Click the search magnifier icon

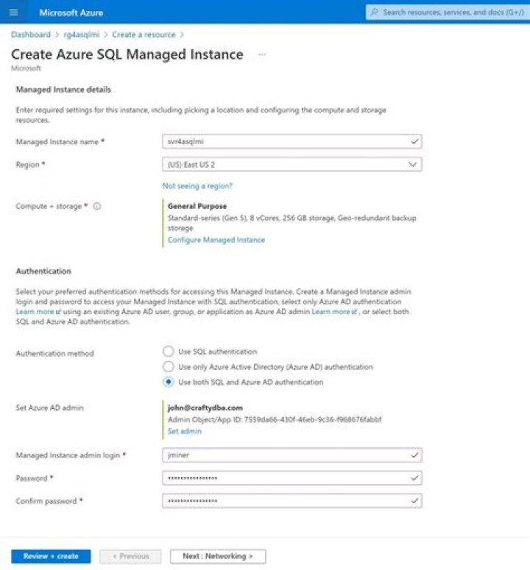tap(375, 13)
